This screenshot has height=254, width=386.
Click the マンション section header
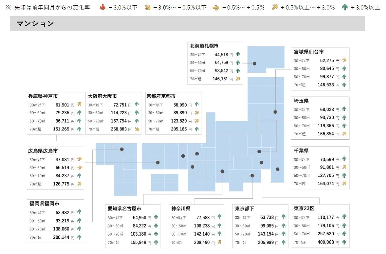coord(187,23)
